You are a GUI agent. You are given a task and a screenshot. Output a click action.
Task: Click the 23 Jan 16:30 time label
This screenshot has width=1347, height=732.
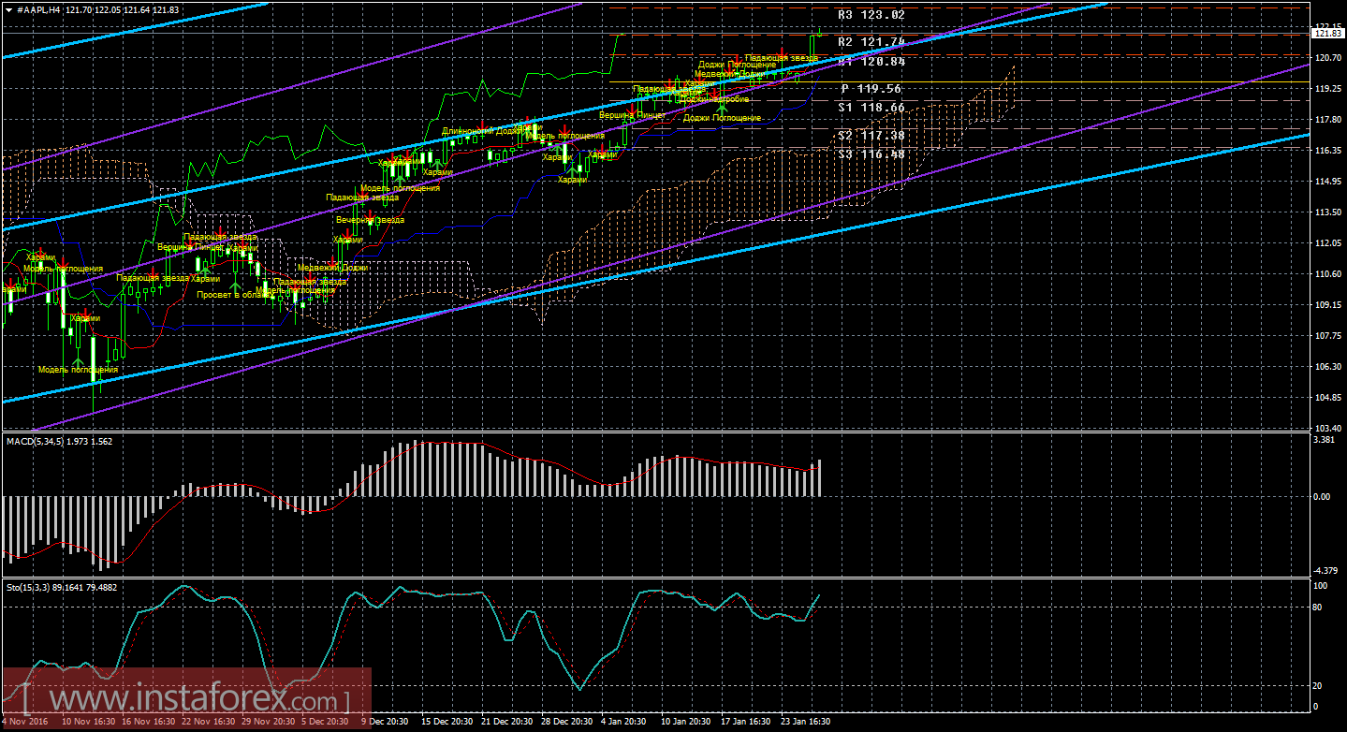click(804, 722)
